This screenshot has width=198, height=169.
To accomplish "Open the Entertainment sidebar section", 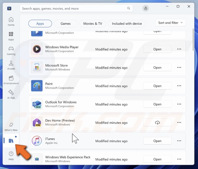I will pos(11,80).
